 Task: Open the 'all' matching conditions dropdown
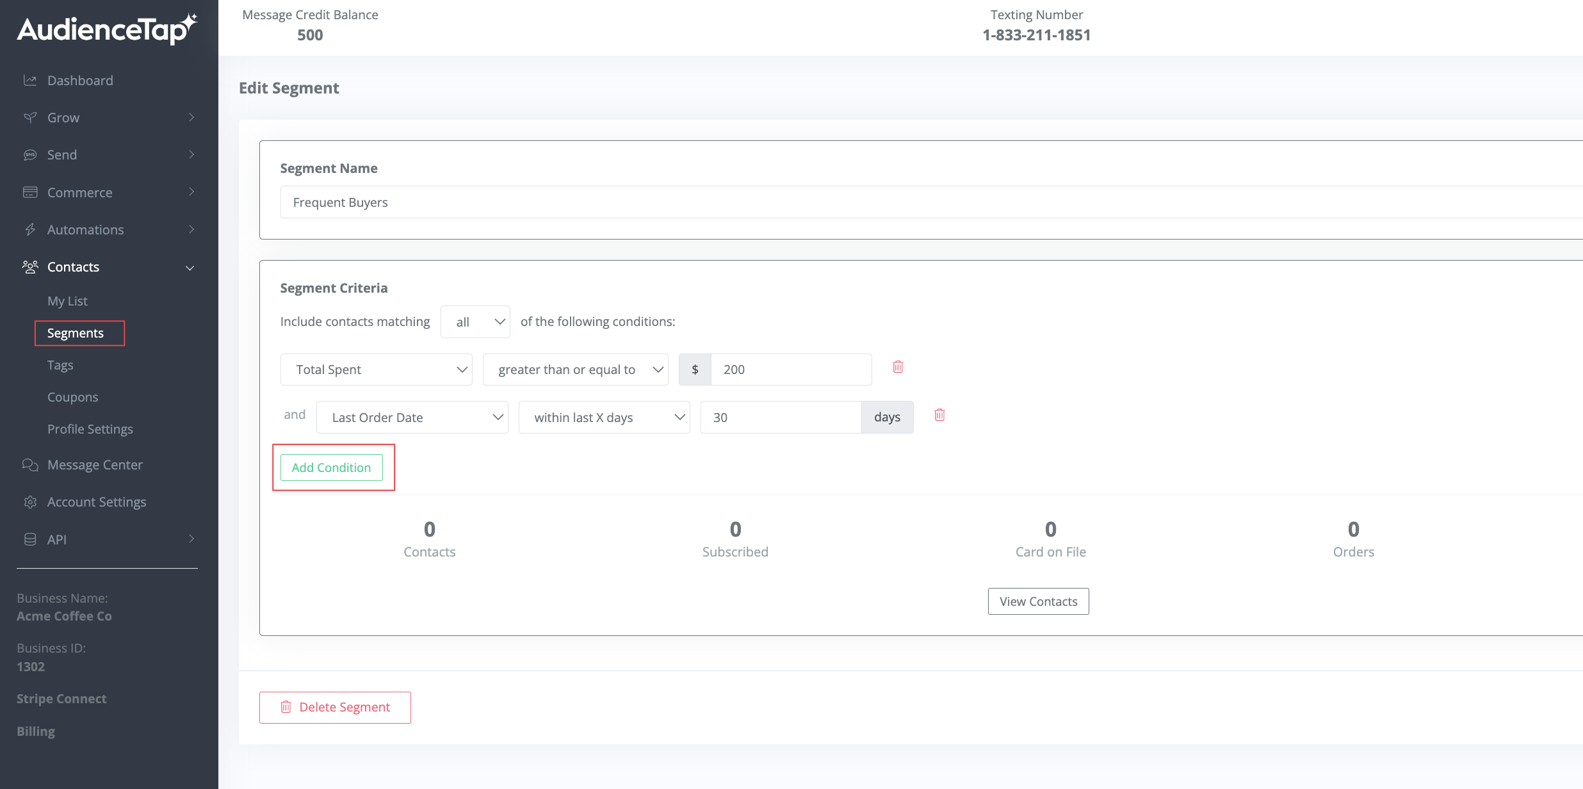tap(475, 321)
